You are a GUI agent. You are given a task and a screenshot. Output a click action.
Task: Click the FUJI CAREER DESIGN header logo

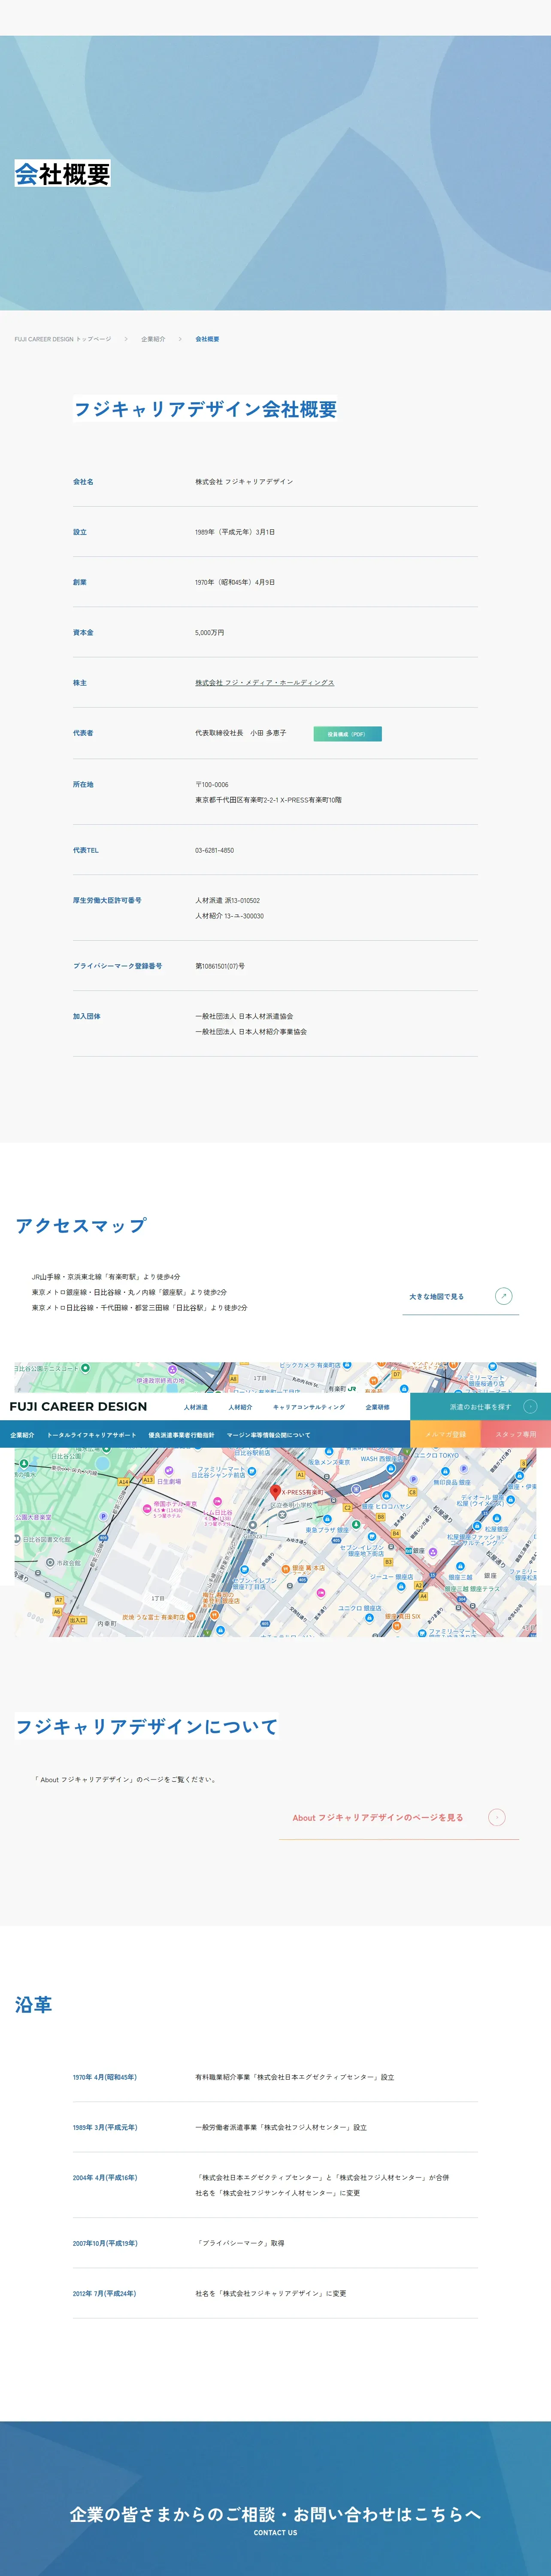pos(78,1406)
